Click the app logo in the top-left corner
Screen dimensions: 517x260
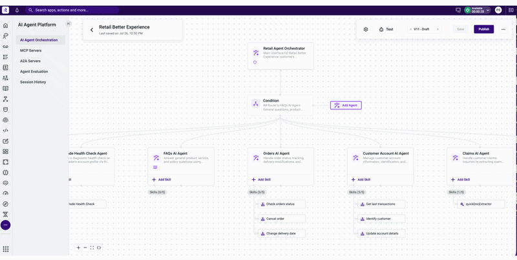click(5, 10)
